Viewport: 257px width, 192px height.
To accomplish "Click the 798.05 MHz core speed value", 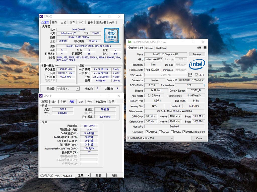I will 66,69.
